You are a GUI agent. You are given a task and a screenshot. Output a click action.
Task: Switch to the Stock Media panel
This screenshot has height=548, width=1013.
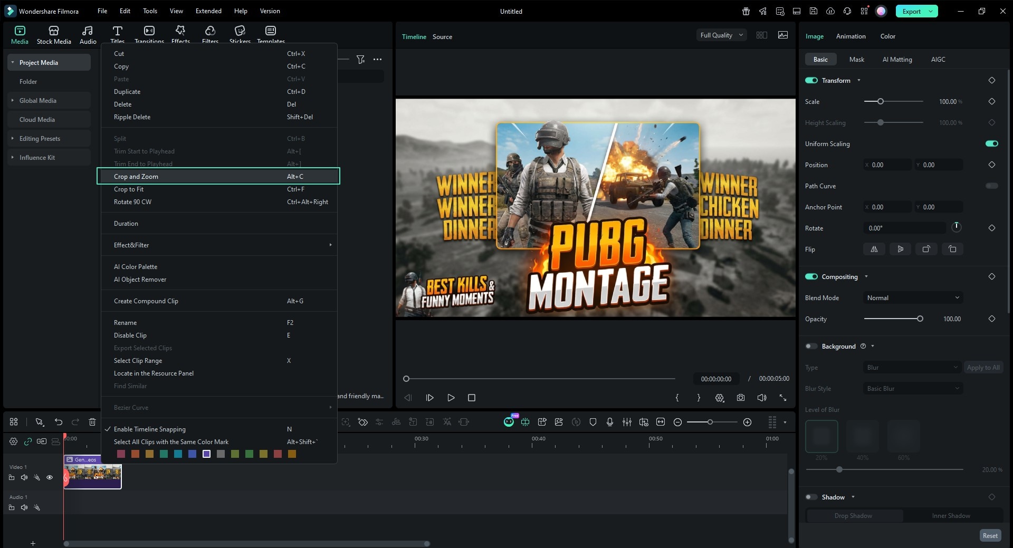click(x=53, y=34)
